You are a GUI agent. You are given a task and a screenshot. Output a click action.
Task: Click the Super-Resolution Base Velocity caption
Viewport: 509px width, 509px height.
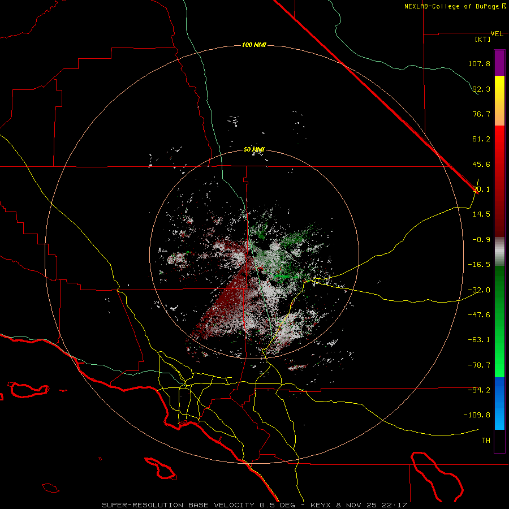coord(254,505)
